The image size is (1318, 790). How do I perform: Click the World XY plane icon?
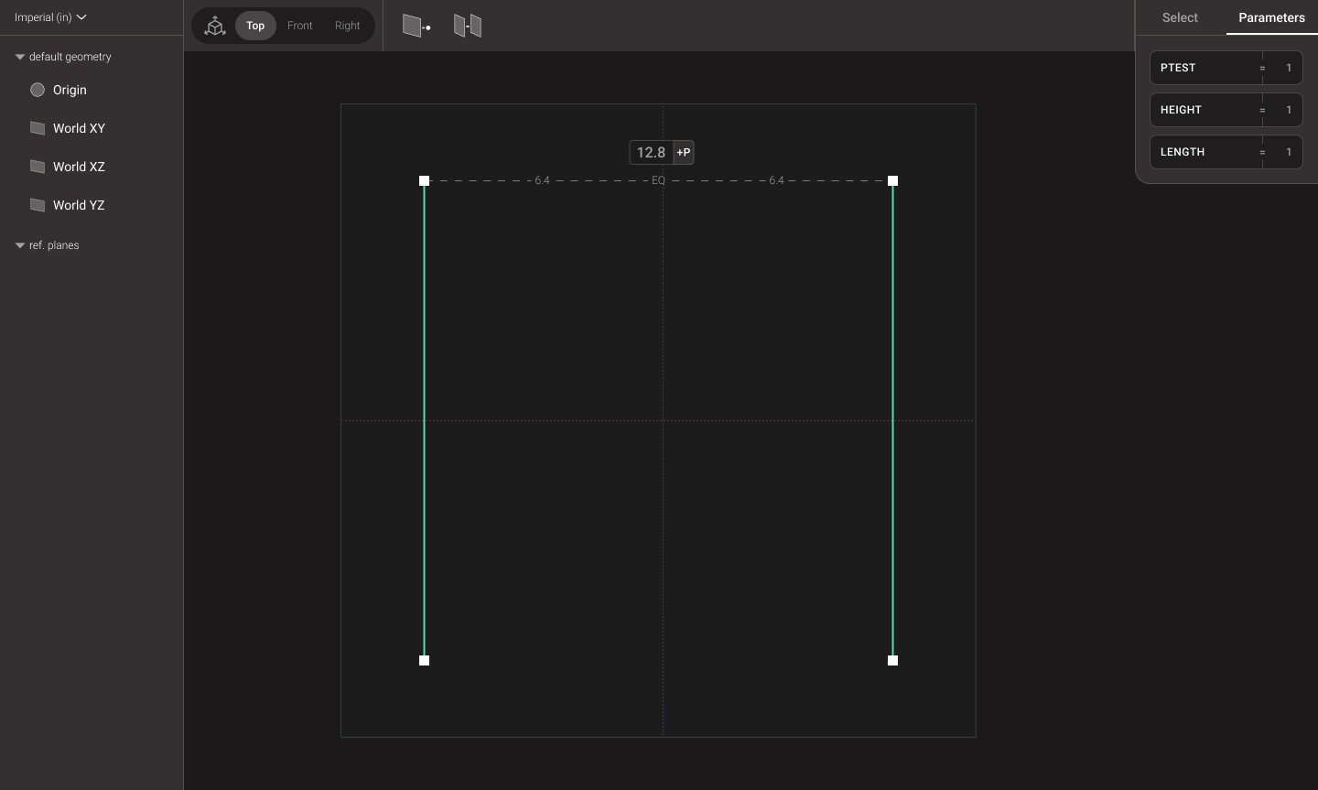(x=38, y=128)
